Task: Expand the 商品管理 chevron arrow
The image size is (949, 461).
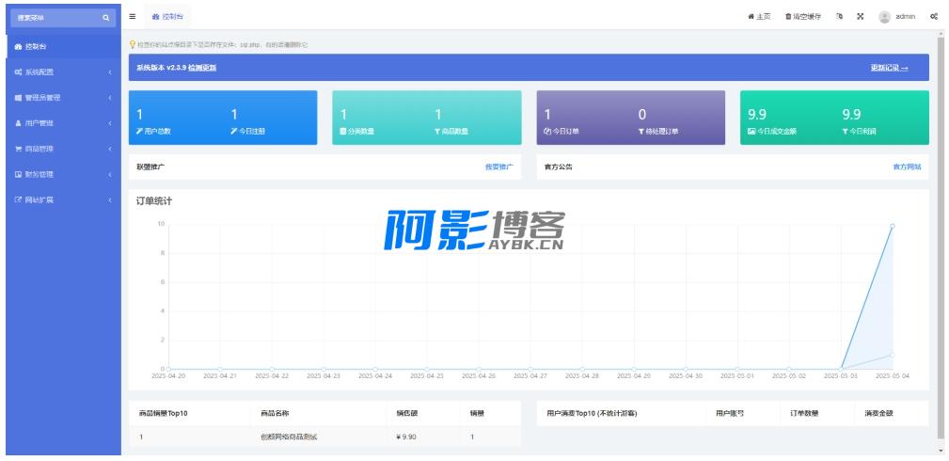Action: 110,149
